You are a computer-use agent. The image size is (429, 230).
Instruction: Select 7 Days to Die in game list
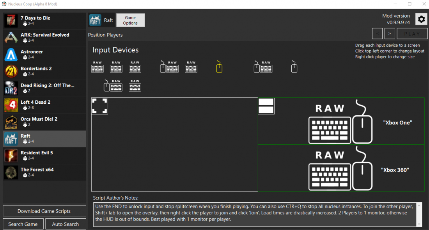(44, 21)
